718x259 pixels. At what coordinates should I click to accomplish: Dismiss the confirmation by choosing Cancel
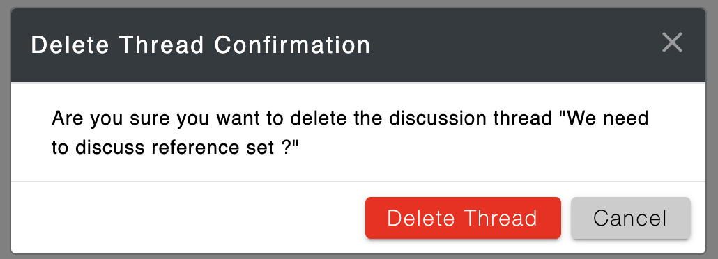pos(631,218)
